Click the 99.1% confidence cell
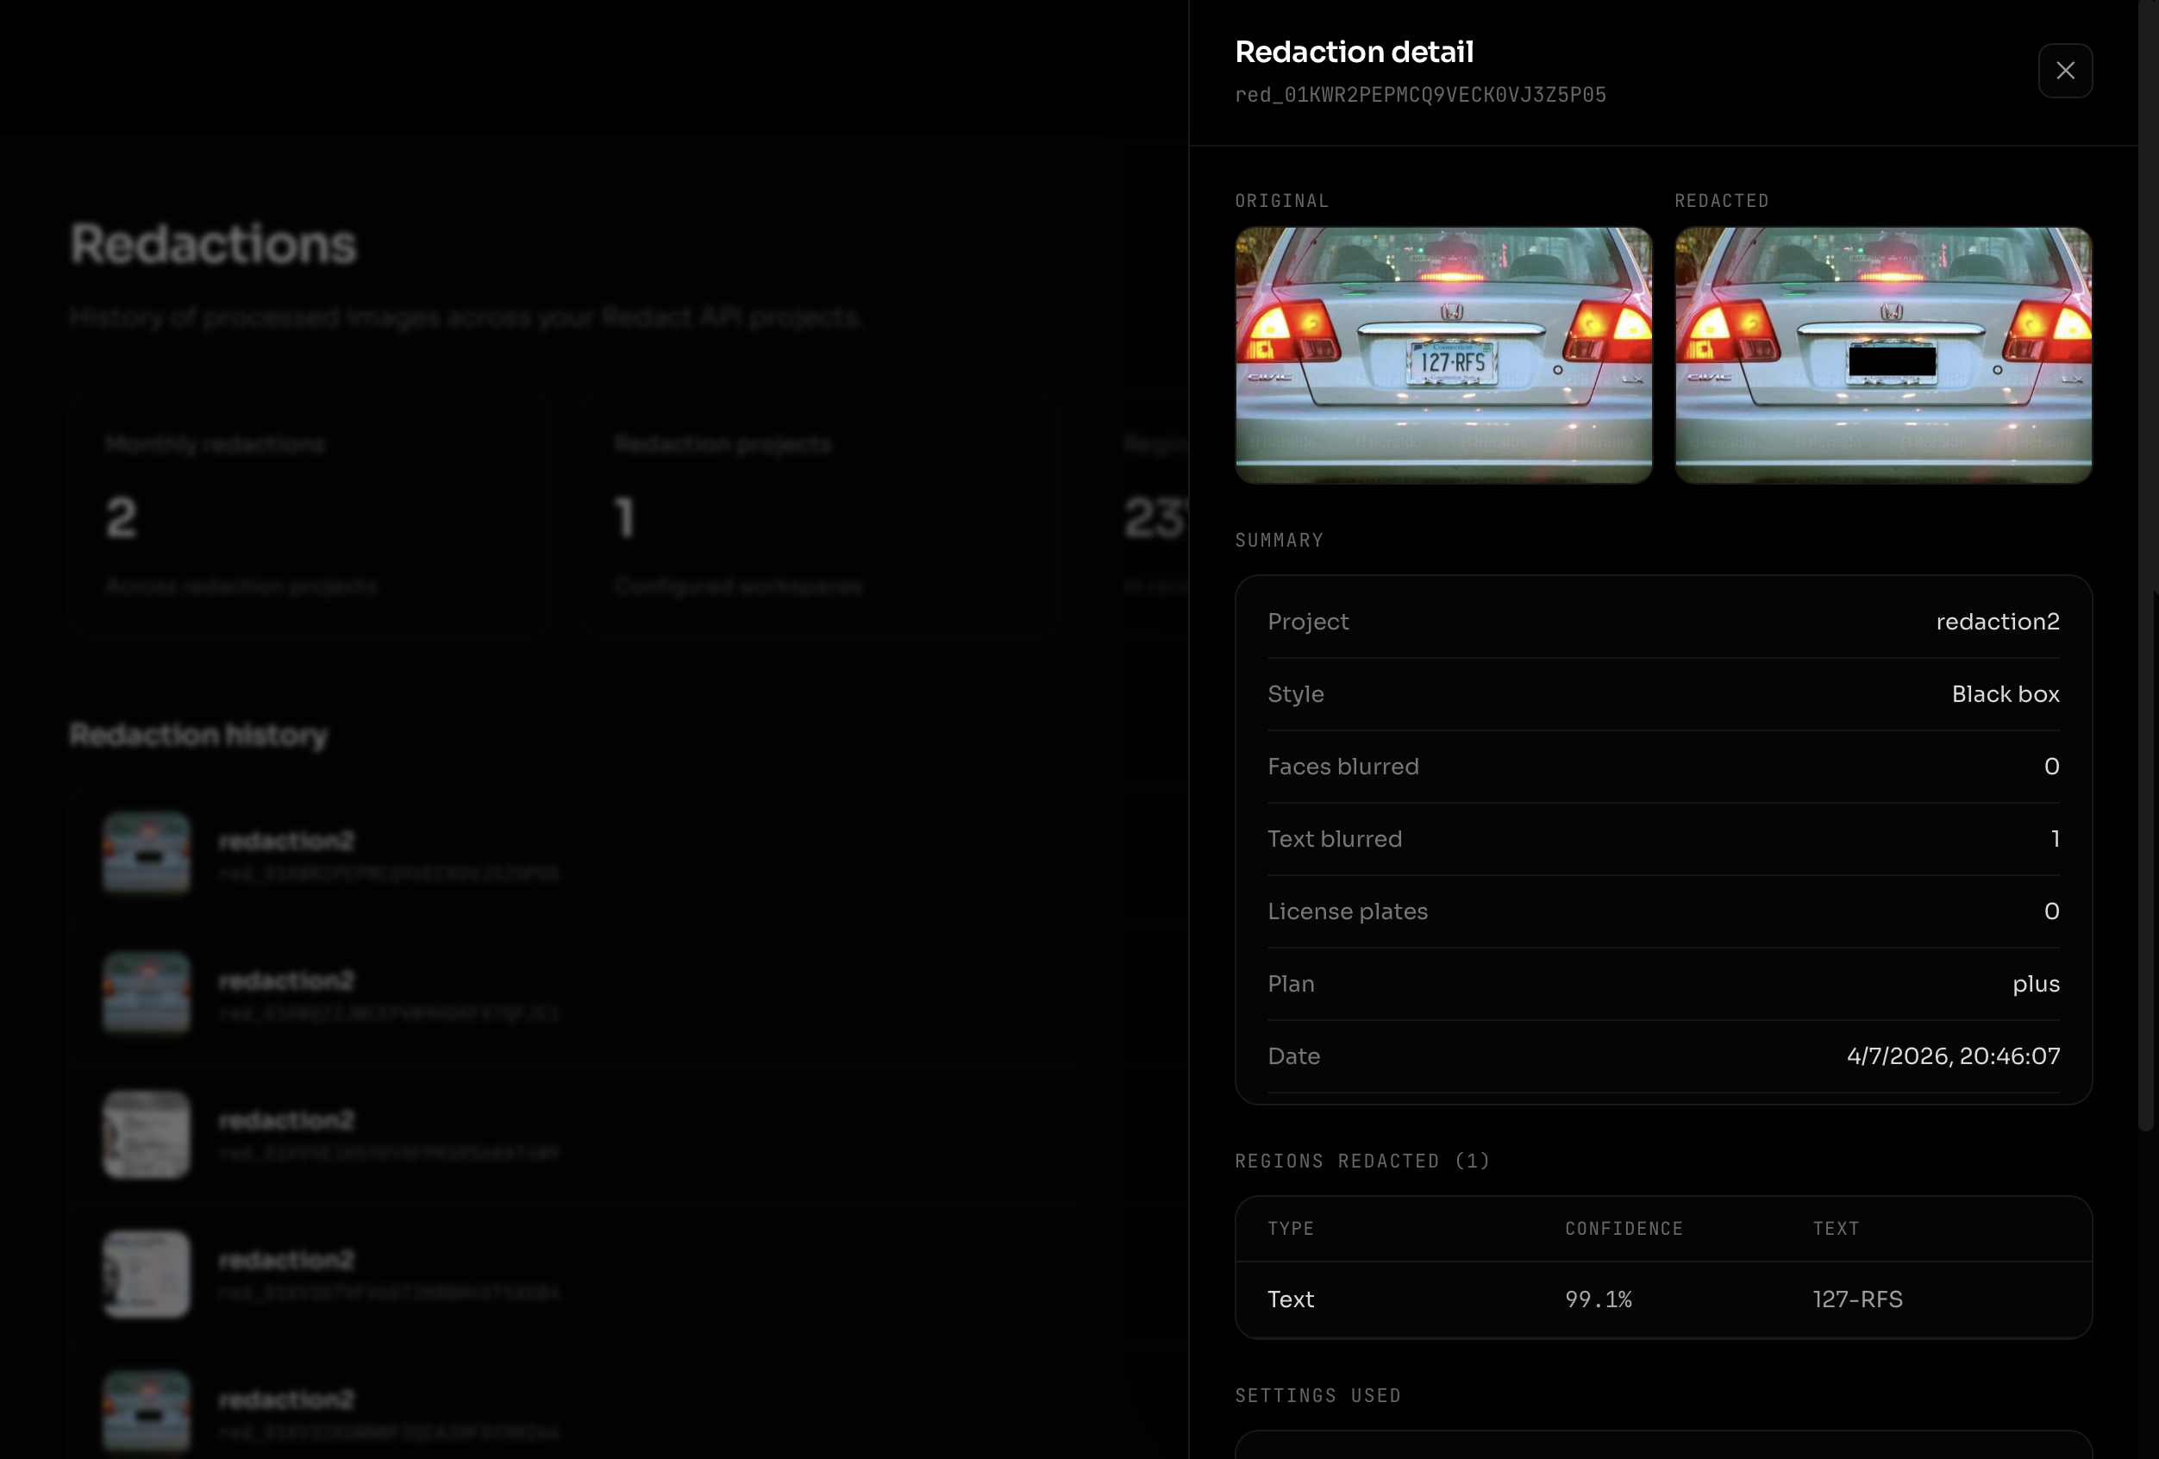The height and width of the screenshot is (1459, 2159). click(x=1598, y=1299)
